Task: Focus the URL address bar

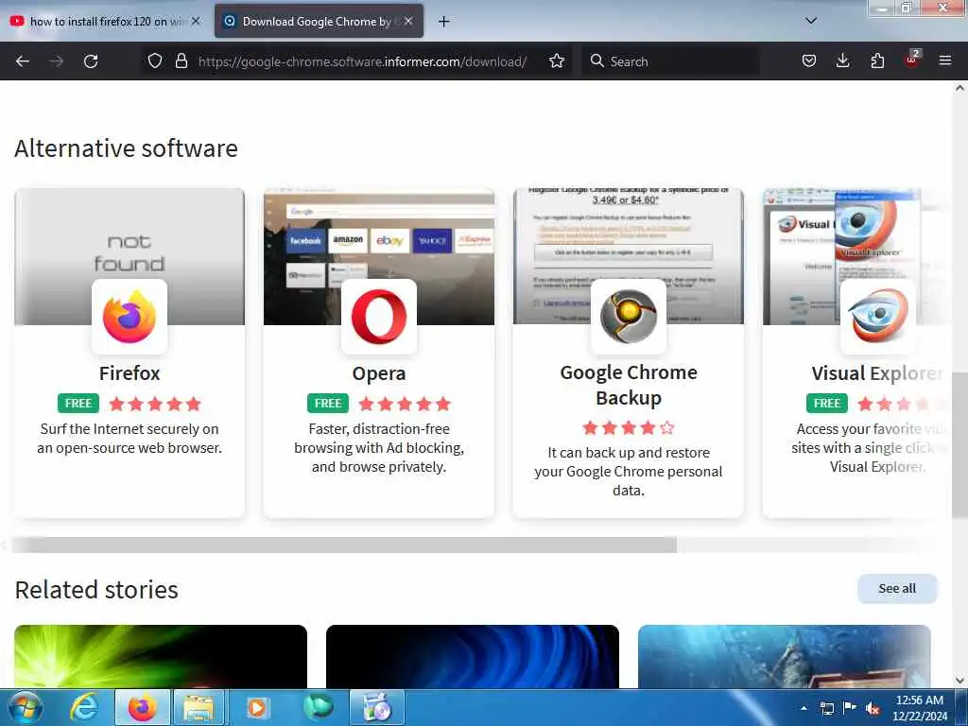Action: [x=362, y=61]
